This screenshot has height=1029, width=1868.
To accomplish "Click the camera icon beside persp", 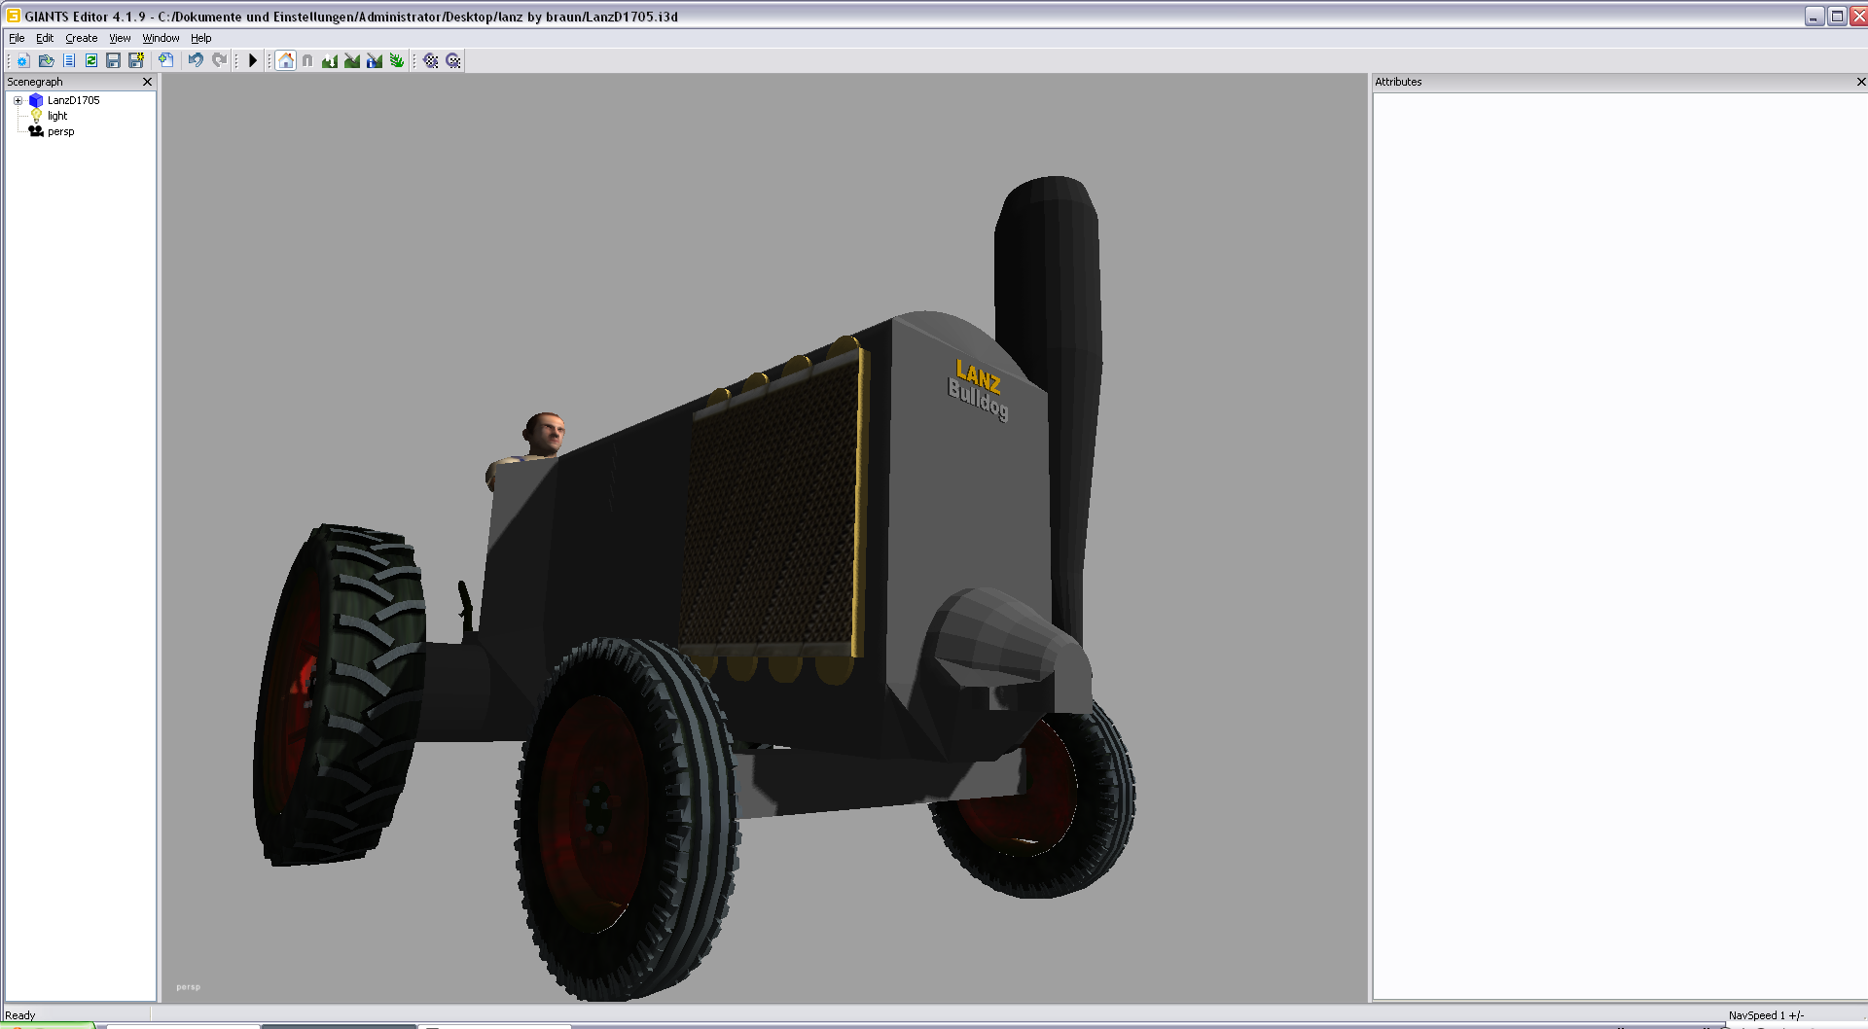I will point(36,131).
